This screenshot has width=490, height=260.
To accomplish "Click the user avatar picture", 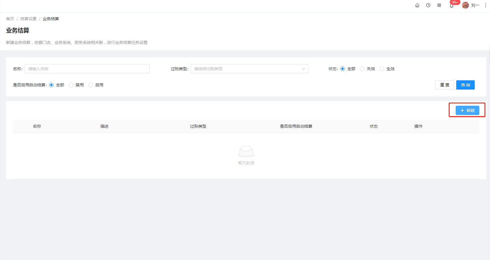I will (465, 5).
